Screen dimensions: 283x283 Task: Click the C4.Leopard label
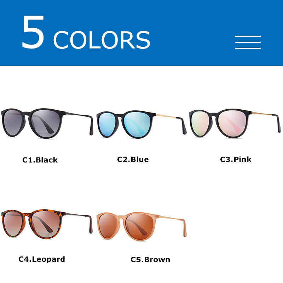click(x=42, y=259)
